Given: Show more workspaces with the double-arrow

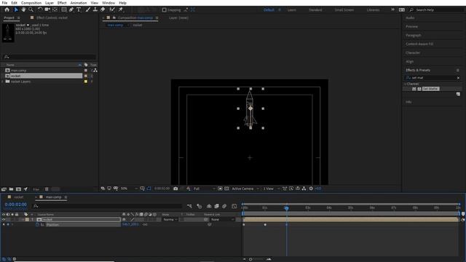Looking at the screenshot, I should coord(392,9).
